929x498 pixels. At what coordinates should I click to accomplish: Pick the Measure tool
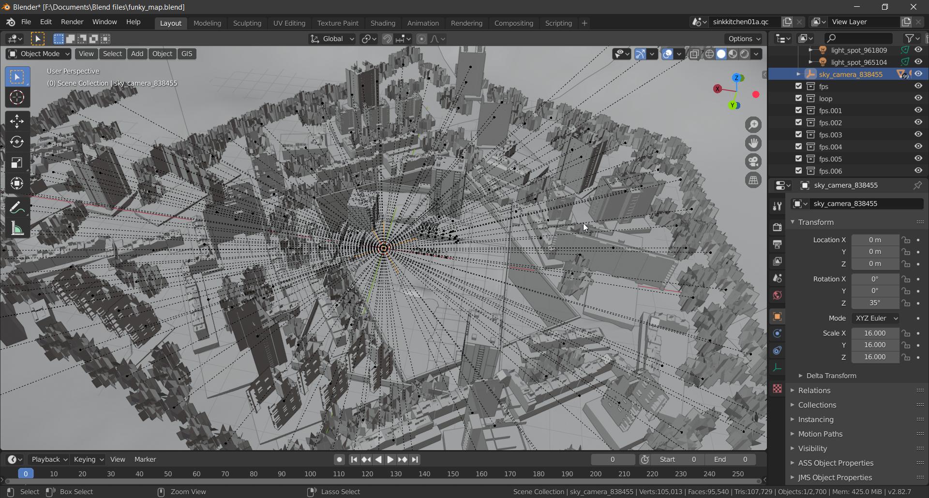[17, 229]
